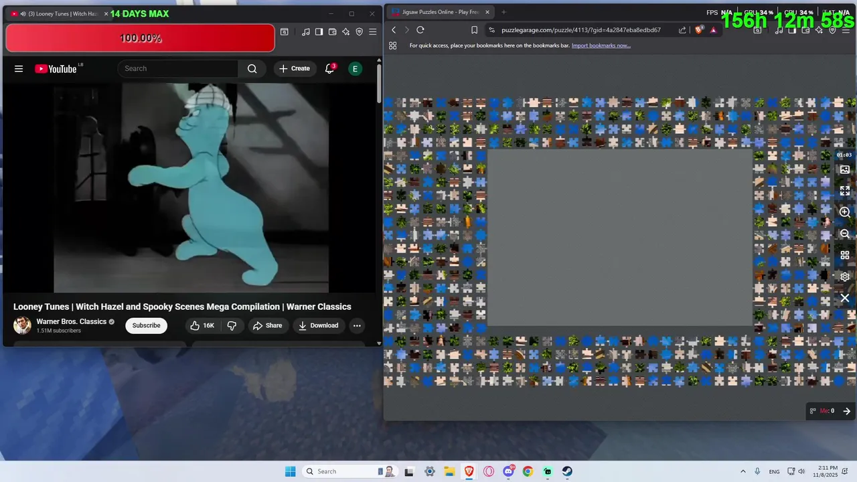Dislike the Looney Tunes video

click(x=232, y=325)
